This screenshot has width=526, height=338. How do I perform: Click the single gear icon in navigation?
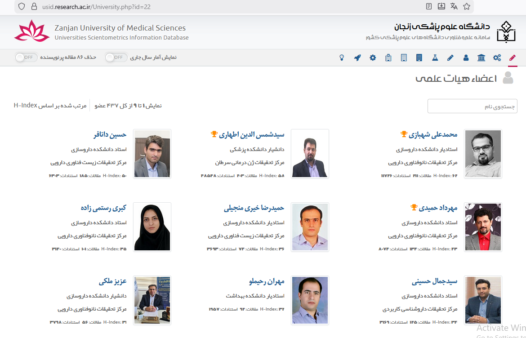373,58
